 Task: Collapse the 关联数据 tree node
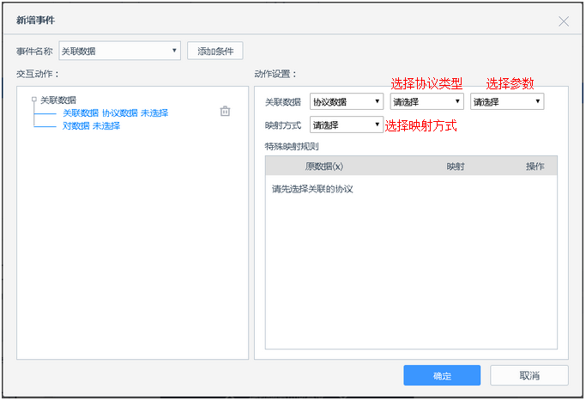pyautogui.click(x=34, y=99)
